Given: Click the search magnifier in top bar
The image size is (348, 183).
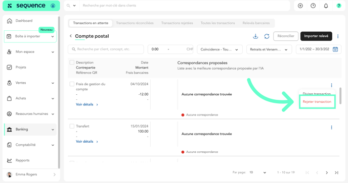Looking at the screenshot, I should [x=68, y=6].
